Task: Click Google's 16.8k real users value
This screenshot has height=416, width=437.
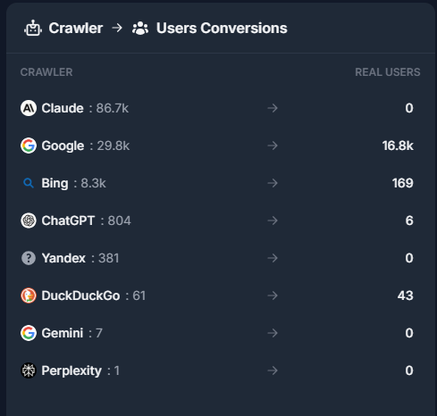Action: (398, 146)
